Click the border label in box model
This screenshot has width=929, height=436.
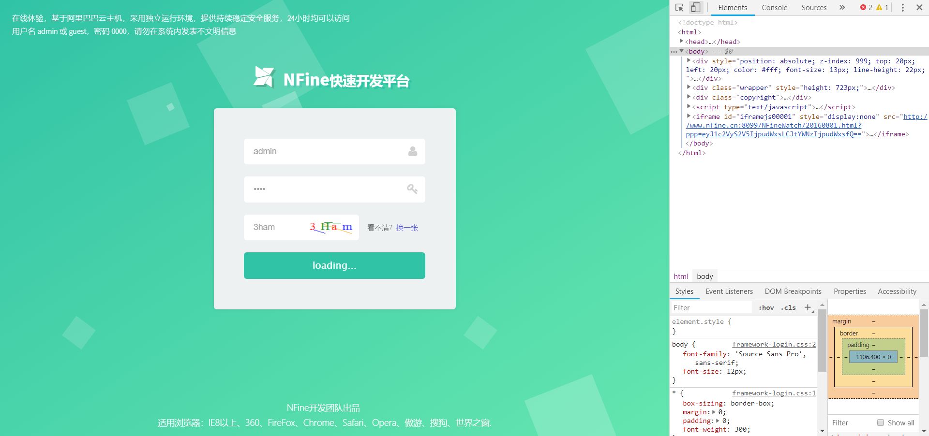pos(849,333)
